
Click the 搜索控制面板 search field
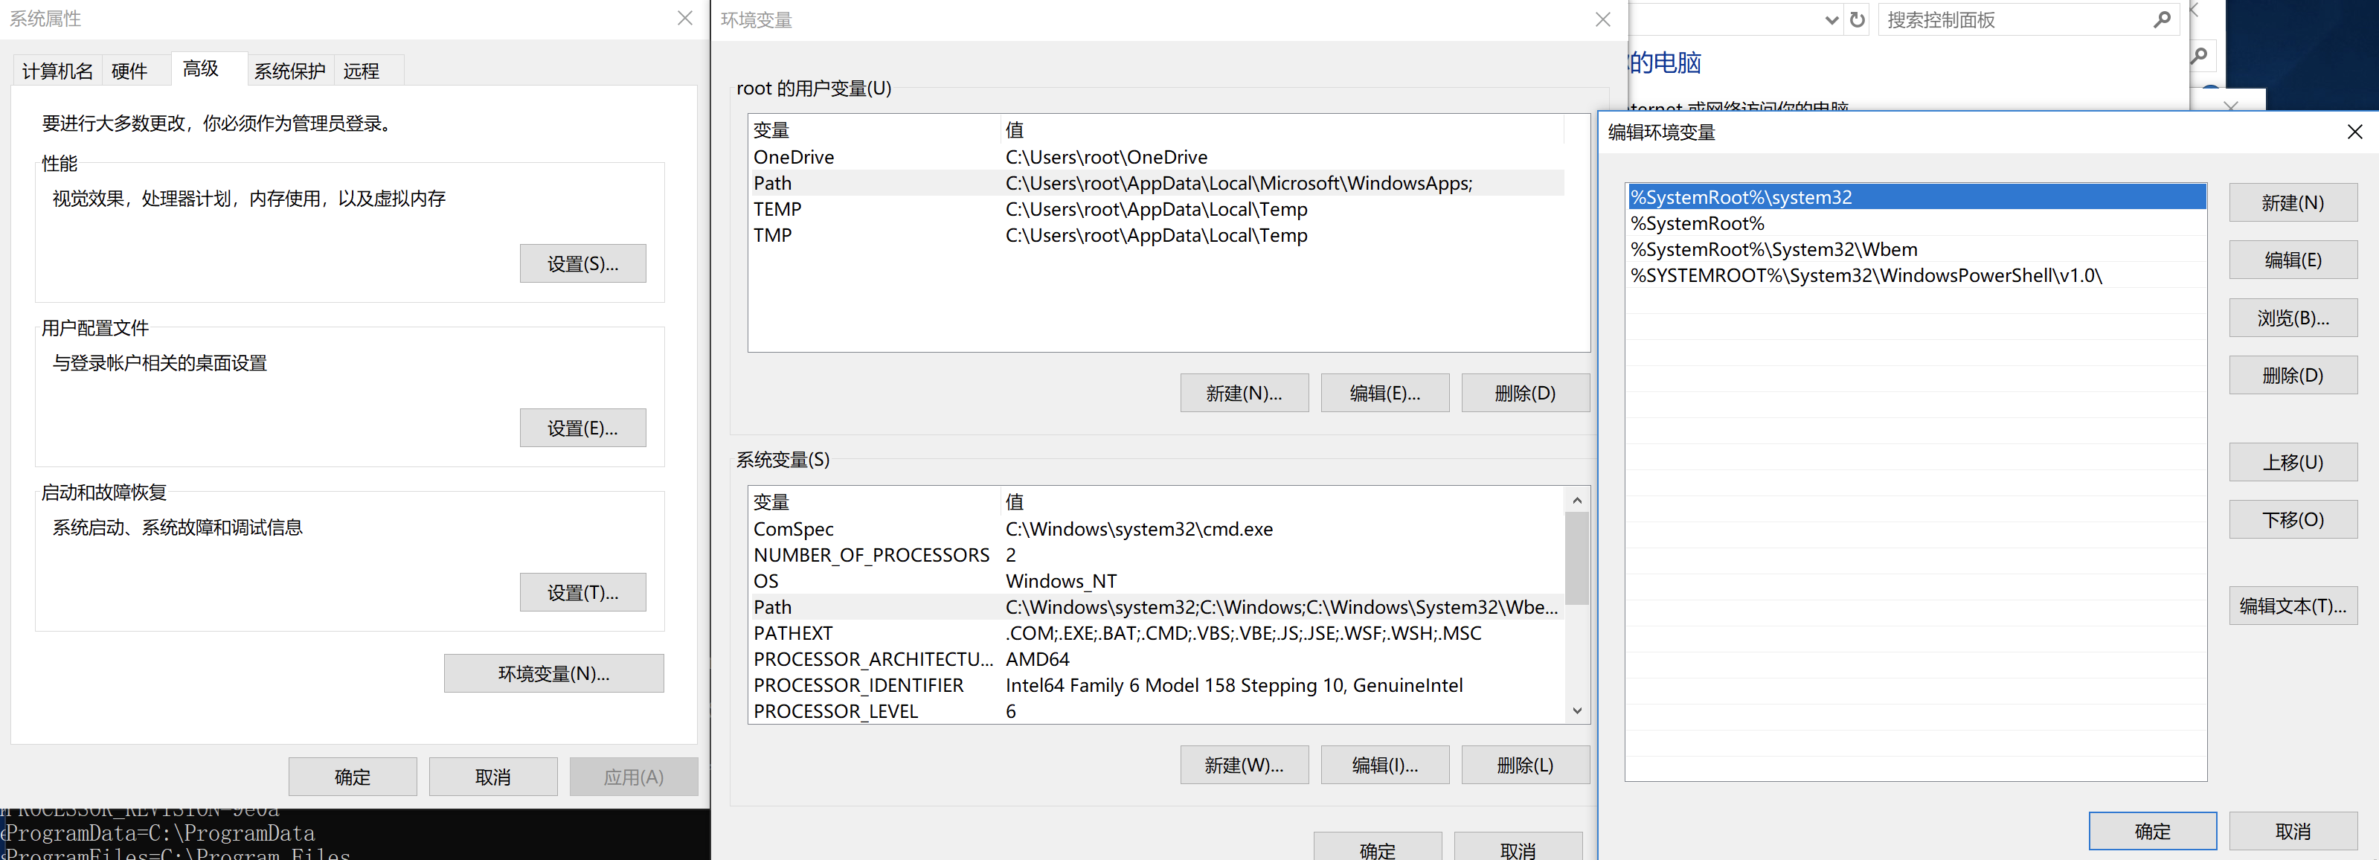2013,19
